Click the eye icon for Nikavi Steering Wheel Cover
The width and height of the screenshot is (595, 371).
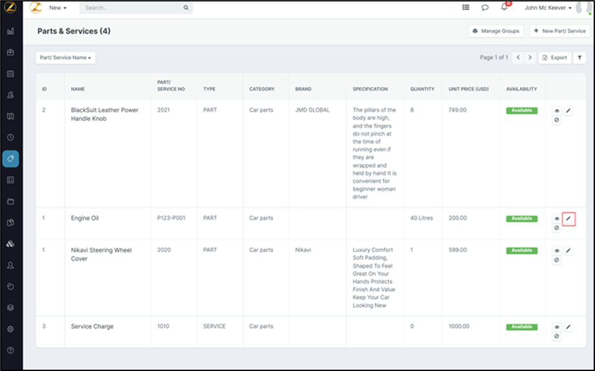557,251
